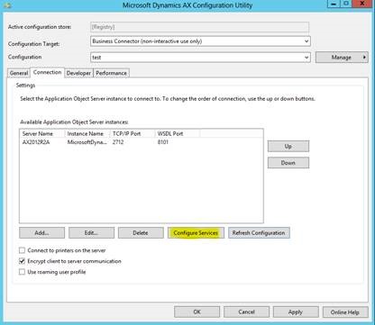Move instance Up in the list
Image resolution: width=375 pixels, height=325 pixels.
[x=288, y=147]
